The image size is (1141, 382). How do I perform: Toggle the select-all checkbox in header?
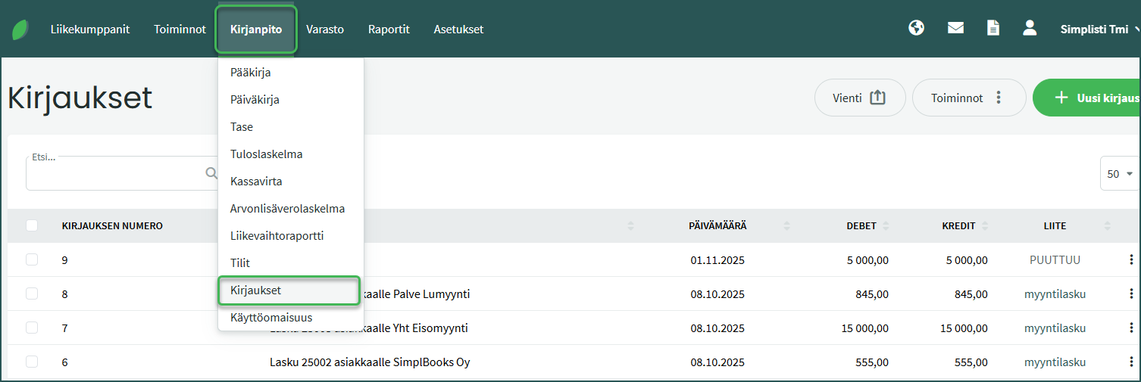click(x=32, y=225)
